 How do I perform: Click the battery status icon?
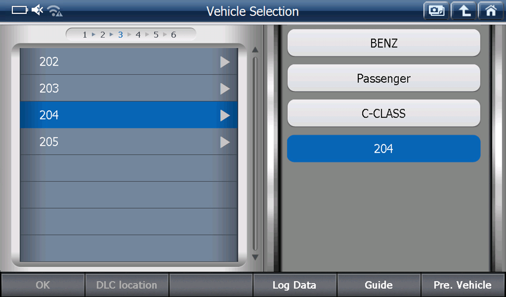[20, 10]
